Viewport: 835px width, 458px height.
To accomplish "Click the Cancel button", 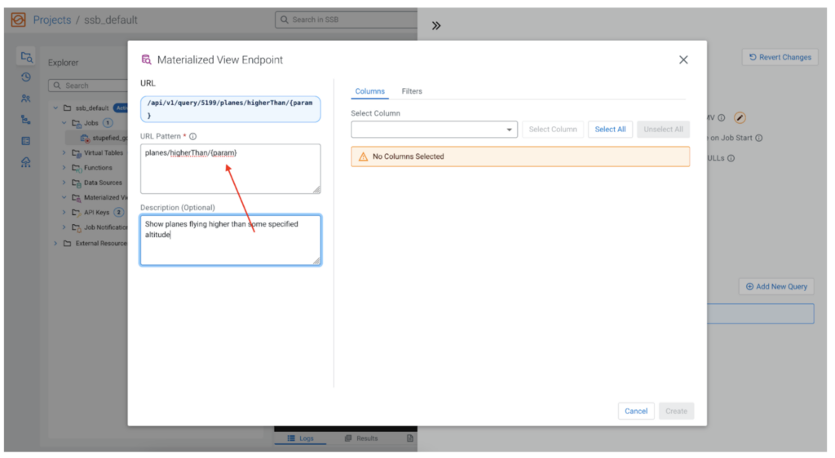I will click(635, 412).
